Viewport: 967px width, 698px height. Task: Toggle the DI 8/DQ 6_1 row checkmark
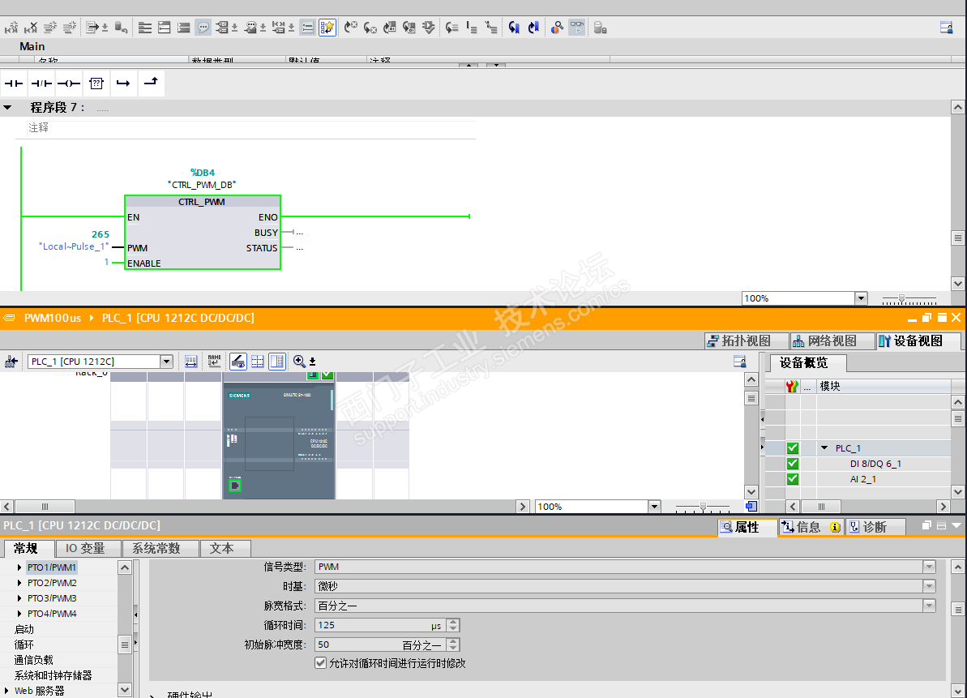tap(793, 464)
